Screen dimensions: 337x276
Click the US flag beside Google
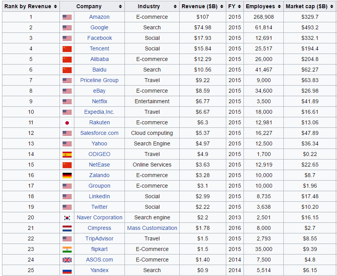pyautogui.click(x=67, y=28)
